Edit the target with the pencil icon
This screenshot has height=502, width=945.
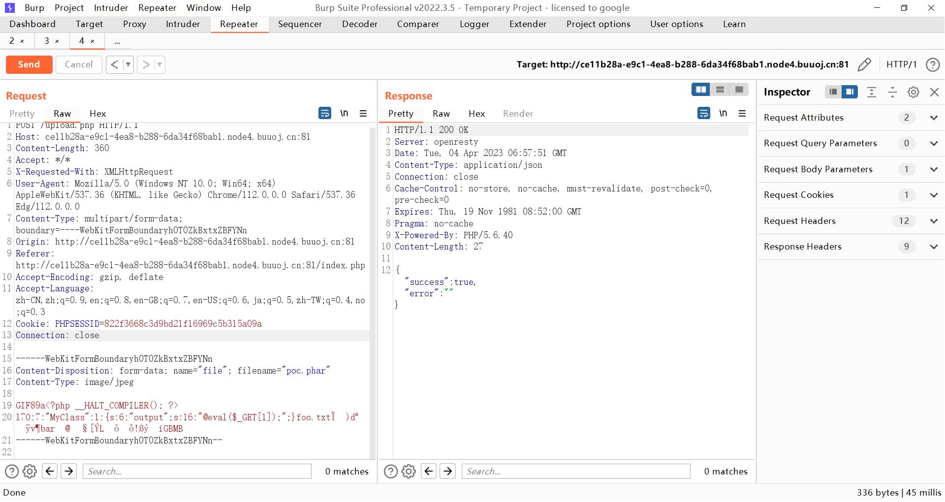click(864, 64)
